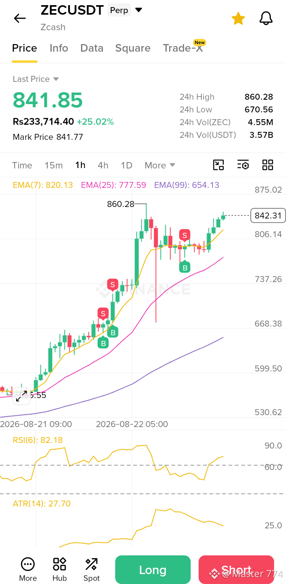This screenshot has width=286, height=584.
Task: Tap the Short button
Action: [236, 570]
